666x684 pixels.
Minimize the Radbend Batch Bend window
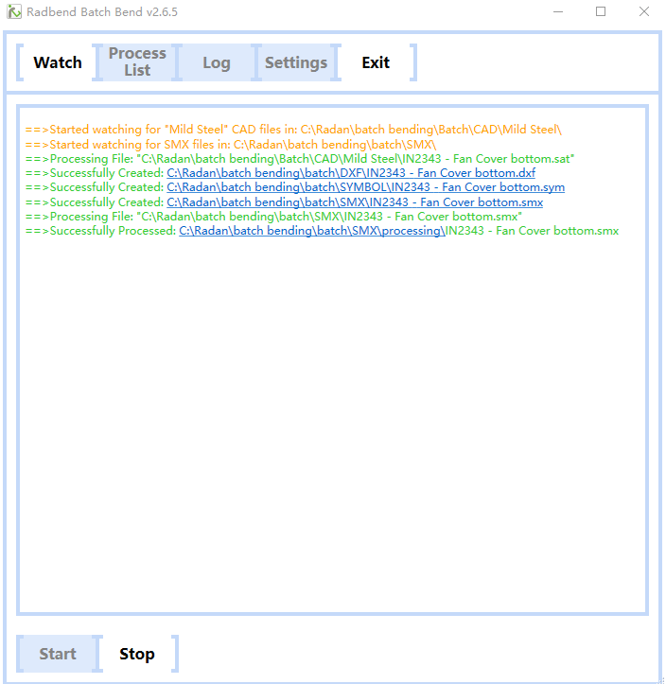558,11
